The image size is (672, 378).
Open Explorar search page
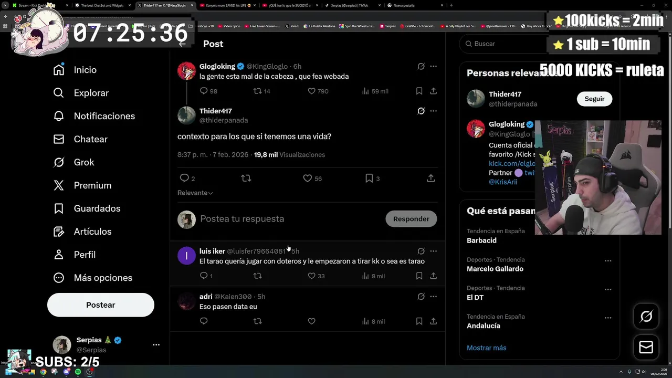(x=81, y=93)
